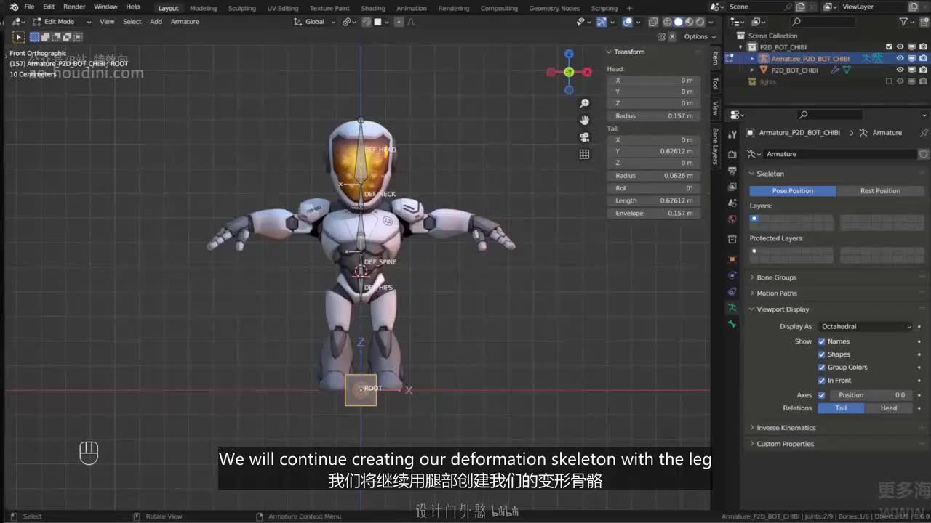Click the Blender logo icon
This screenshot has width=931, height=523.
point(14,7)
